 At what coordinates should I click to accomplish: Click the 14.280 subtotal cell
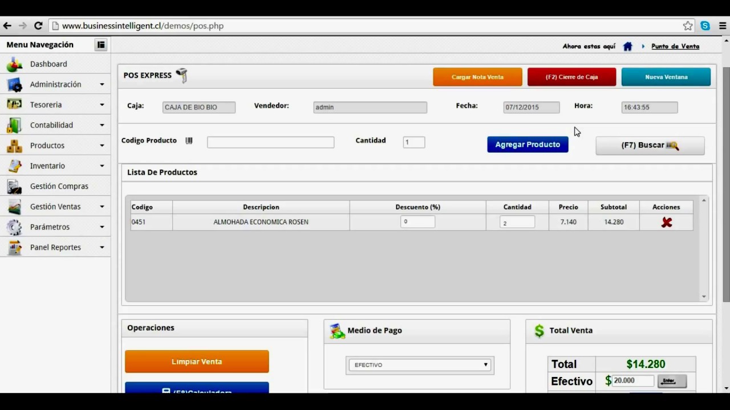click(614, 222)
